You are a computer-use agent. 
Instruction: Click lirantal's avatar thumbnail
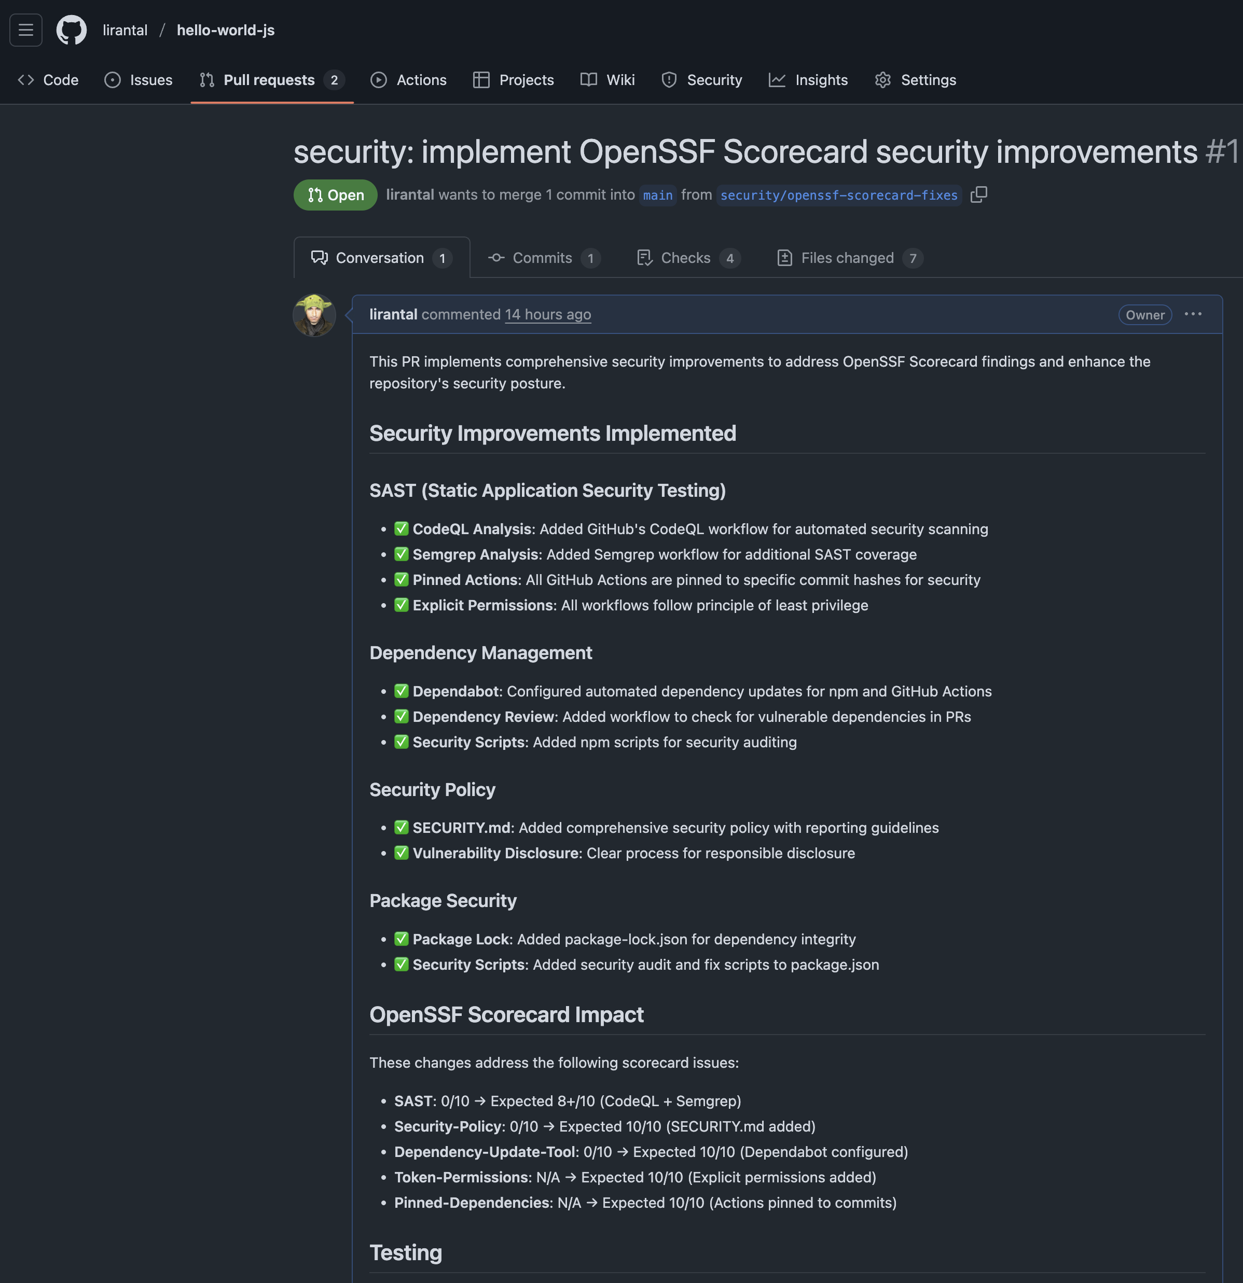pyautogui.click(x=314, y=315)
